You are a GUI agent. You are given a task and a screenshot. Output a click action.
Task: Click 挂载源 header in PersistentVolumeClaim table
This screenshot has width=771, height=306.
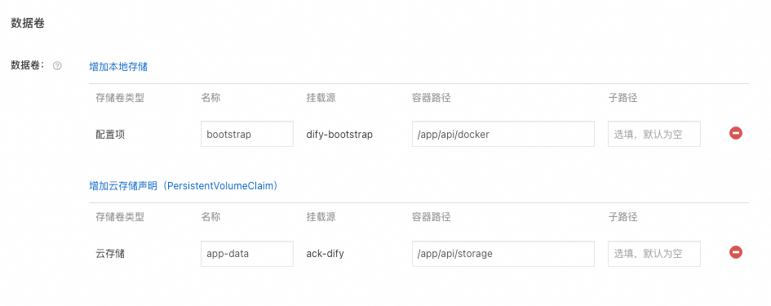(321, 216)
